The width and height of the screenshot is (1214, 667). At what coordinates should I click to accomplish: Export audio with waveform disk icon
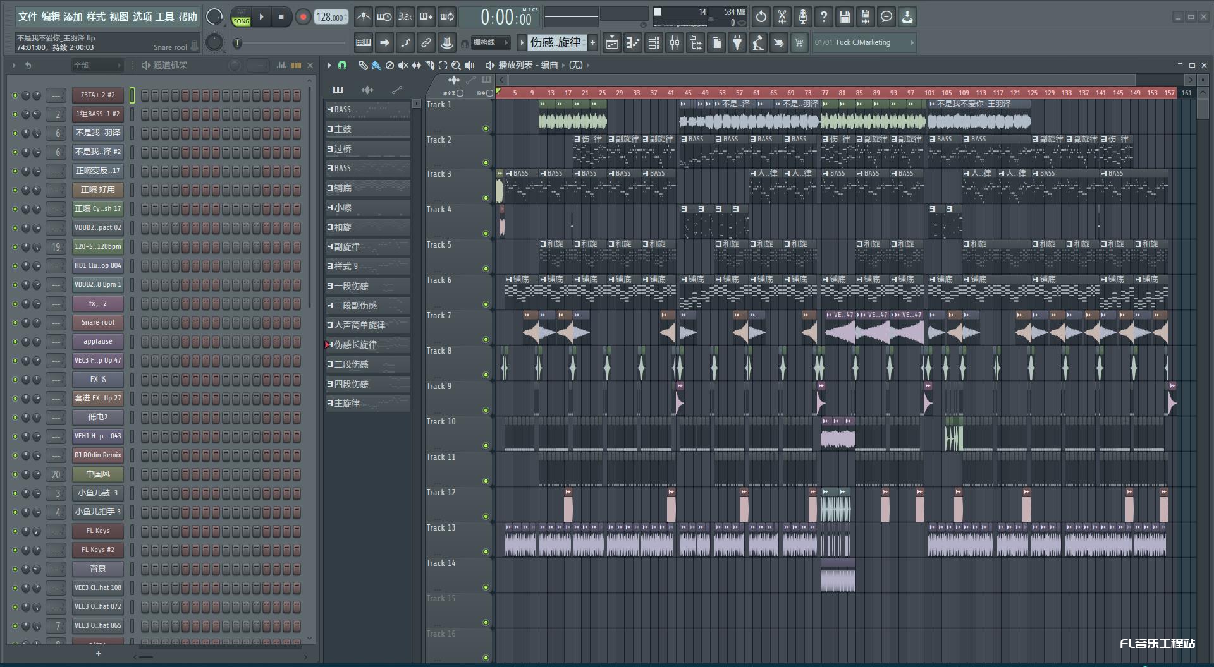[865, 17]
